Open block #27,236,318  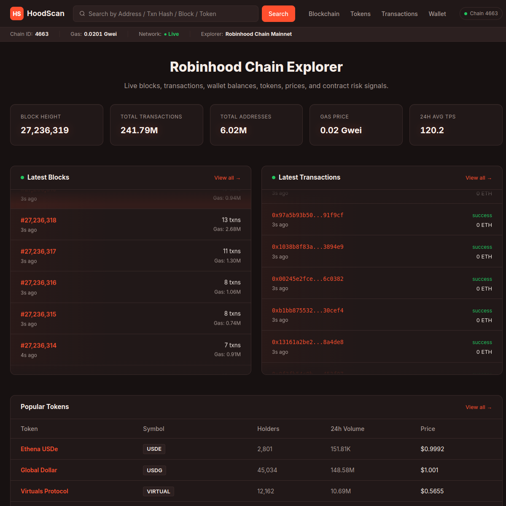pyautogui.click(x=38, y=220)
